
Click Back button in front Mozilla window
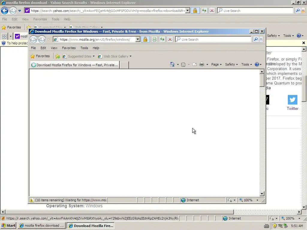[34, 40]
